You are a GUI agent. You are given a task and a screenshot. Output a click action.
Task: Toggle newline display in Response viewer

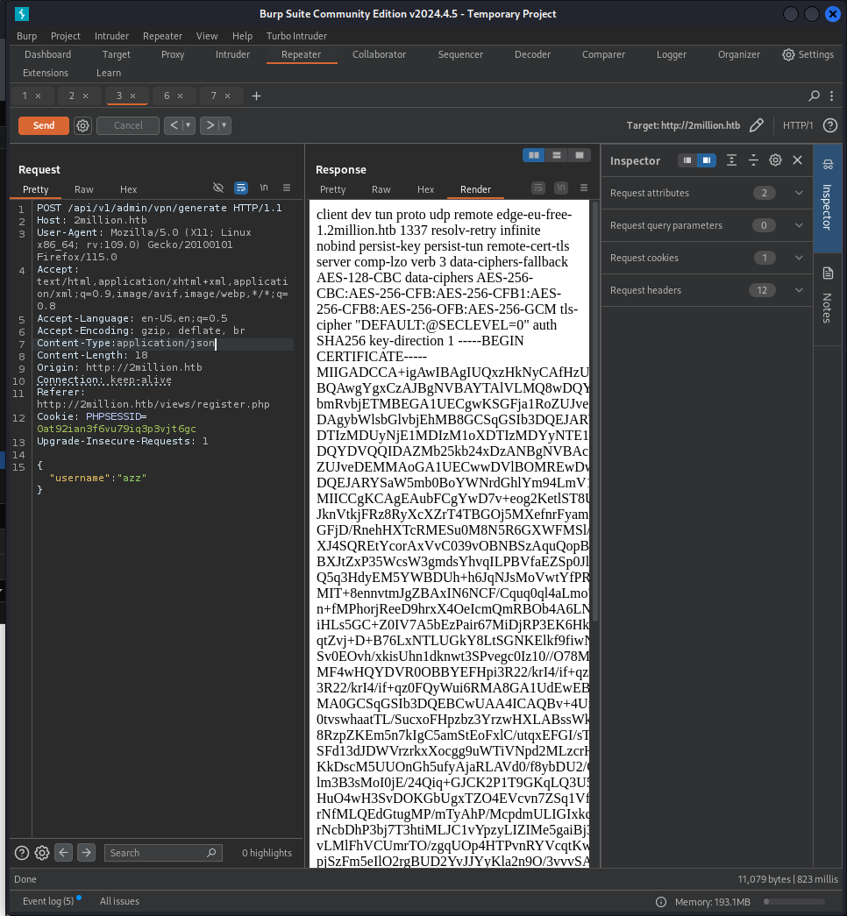(561, 188)
